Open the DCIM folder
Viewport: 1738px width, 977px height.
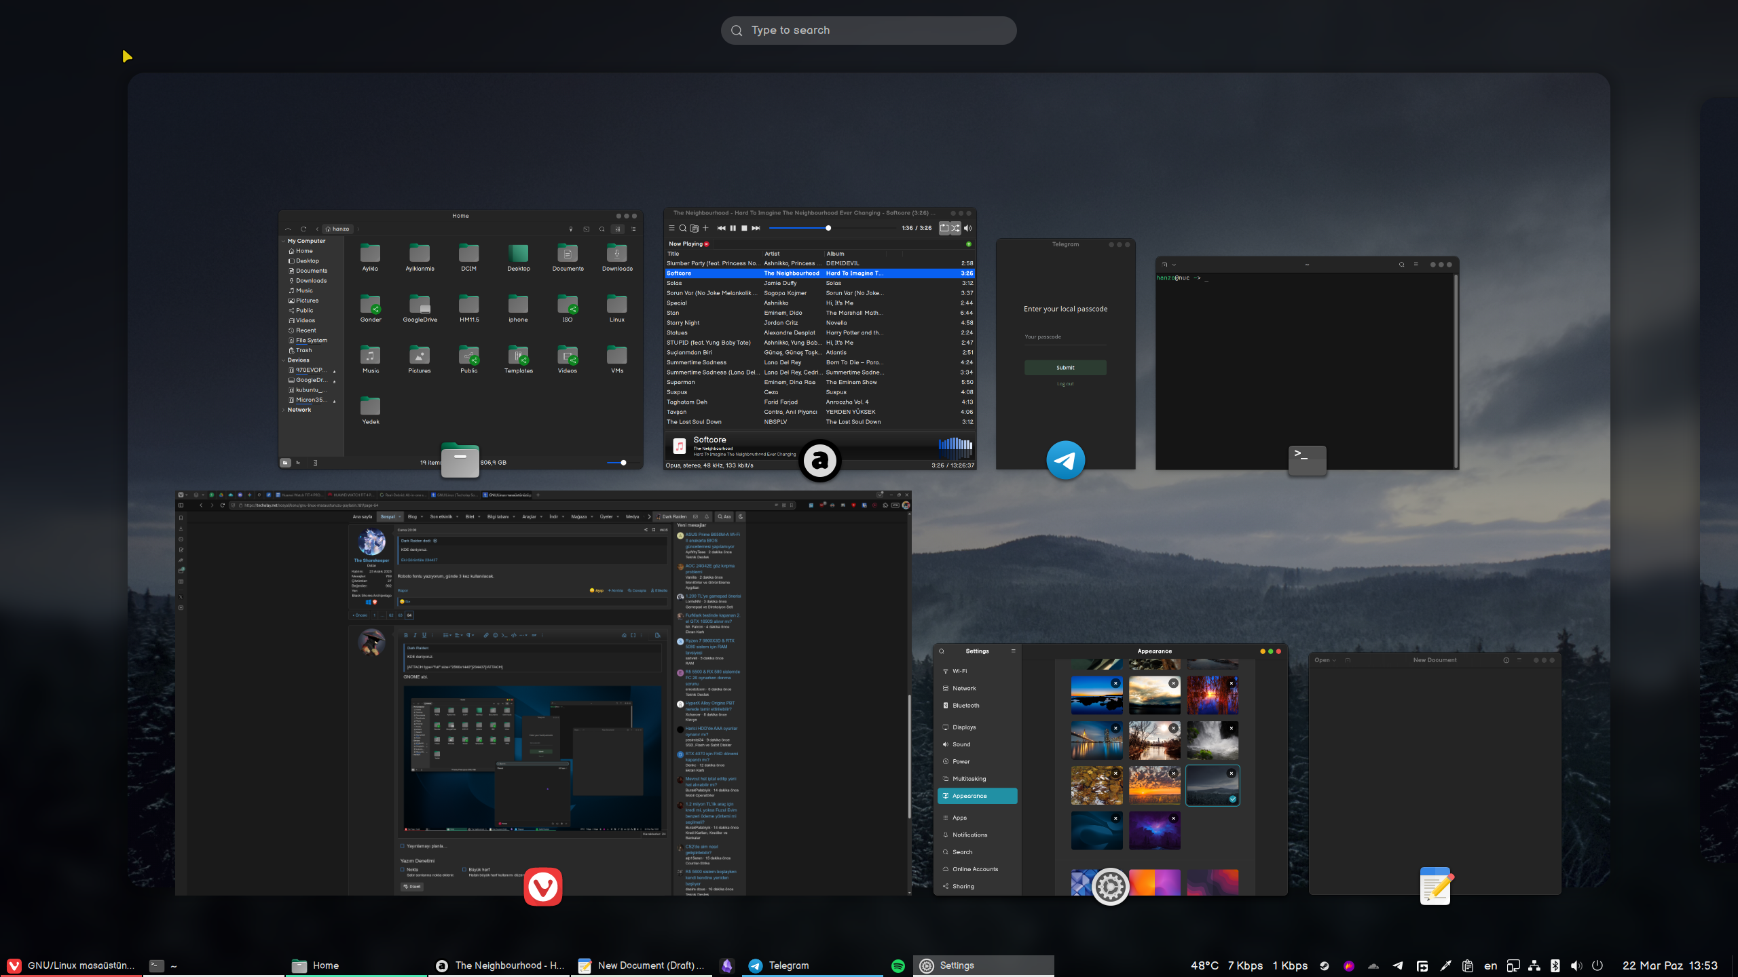point(468,258)
